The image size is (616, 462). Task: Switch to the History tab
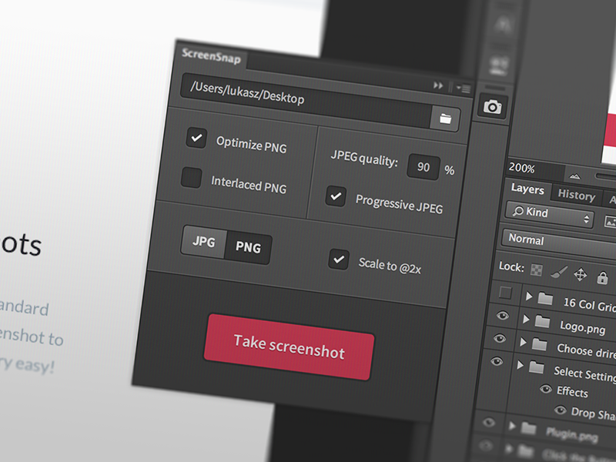576,195
